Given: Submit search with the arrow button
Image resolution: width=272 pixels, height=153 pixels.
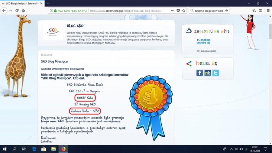Looking at the screenshot, I should pyautogui.click(x=226, y=11).
